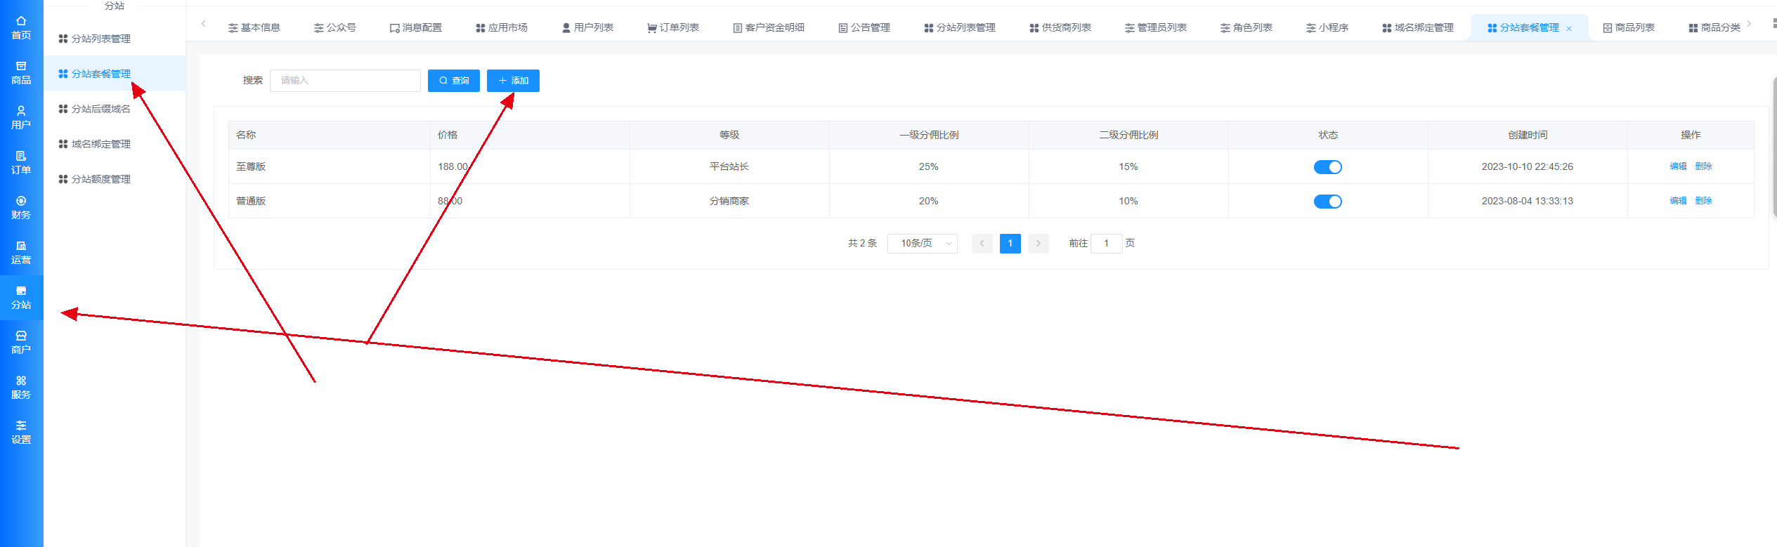
Task: Switch to the 管理员列表 tab
Action: coord(1155,27)
